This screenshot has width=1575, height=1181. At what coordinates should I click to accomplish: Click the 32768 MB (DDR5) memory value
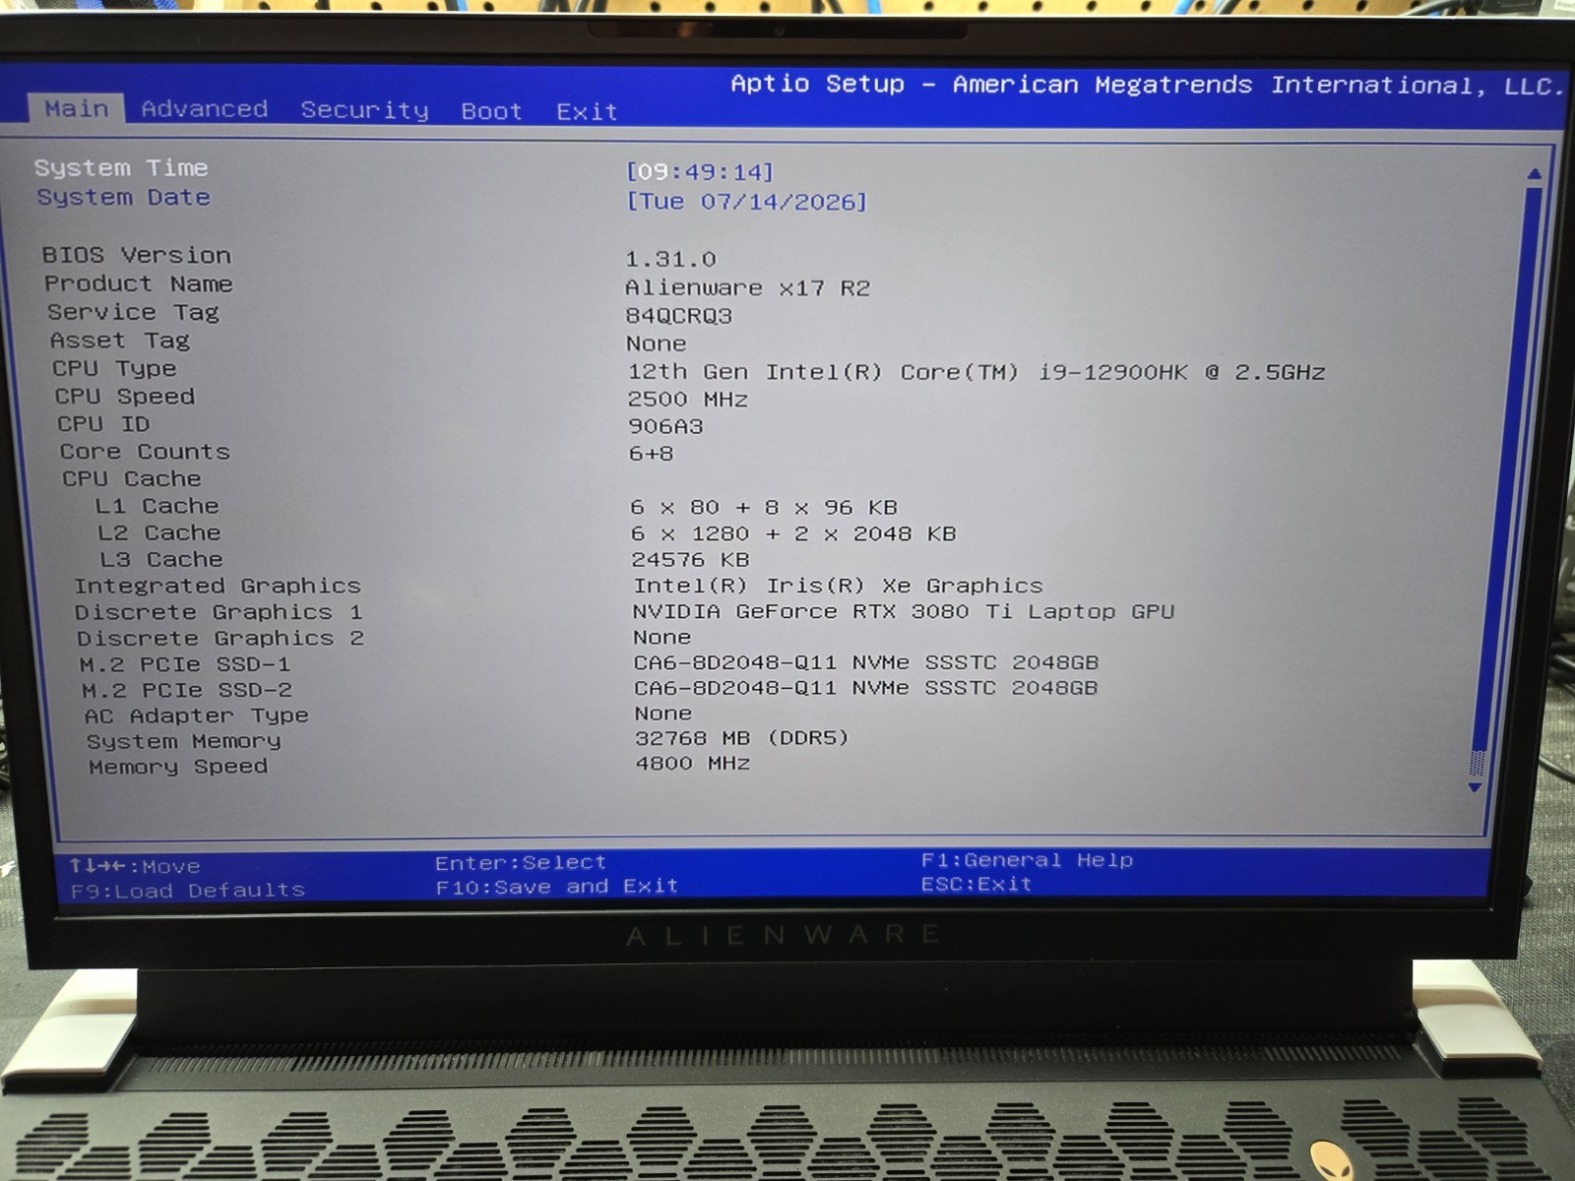coord(741,737)
